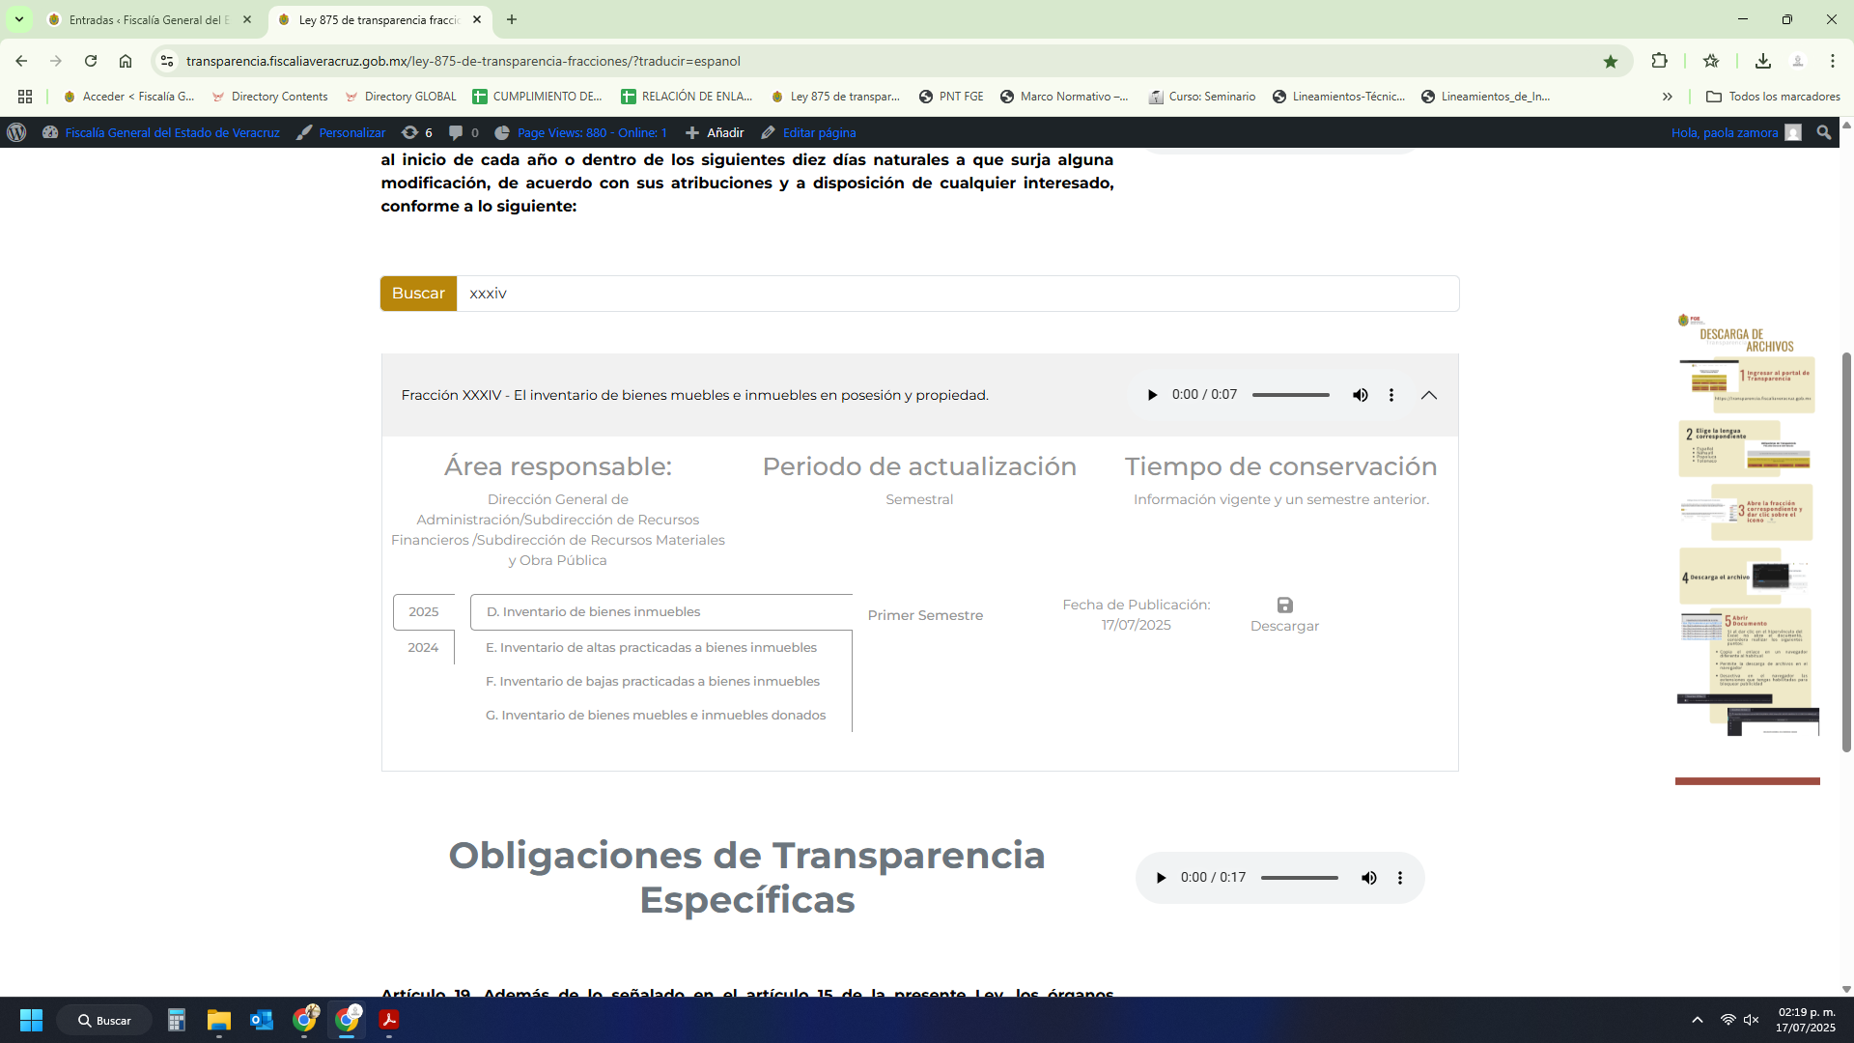The width and height of the screenshot is (1854, 1043).
Task: Open the WordPress logo menu
Action: pyautogui.click(x=16, y=132)
